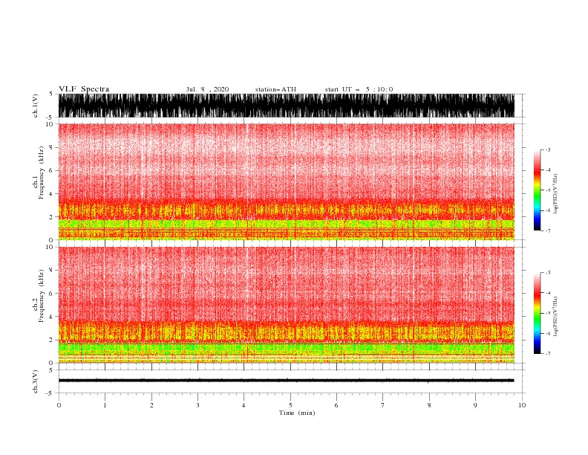Click the "VLF Spectra" title text

click(x=84, y=89)
